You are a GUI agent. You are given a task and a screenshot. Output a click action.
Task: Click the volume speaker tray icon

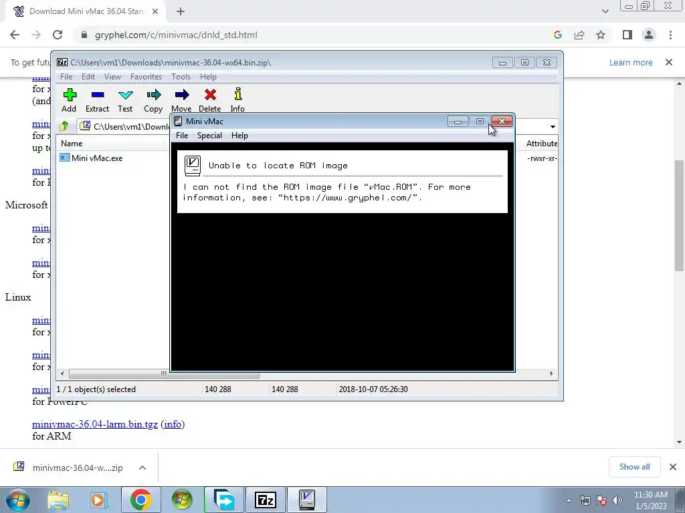tap(617, 500)
